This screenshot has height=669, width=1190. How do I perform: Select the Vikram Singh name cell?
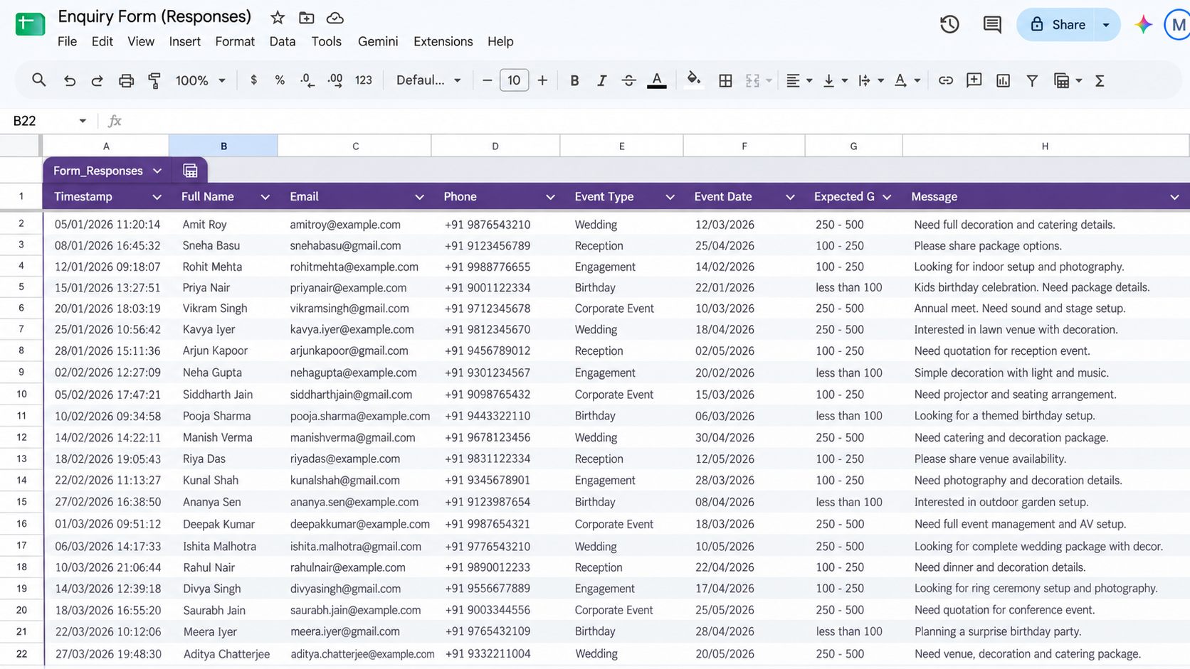(223, 309)
